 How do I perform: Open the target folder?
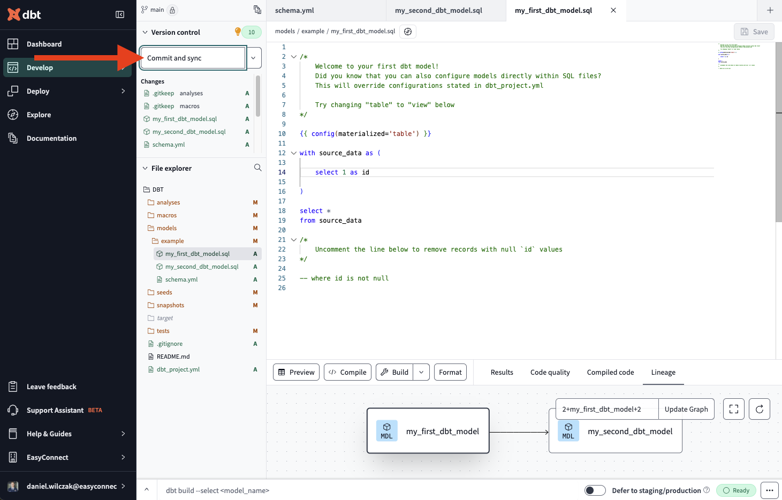click(x=165, y=318)
